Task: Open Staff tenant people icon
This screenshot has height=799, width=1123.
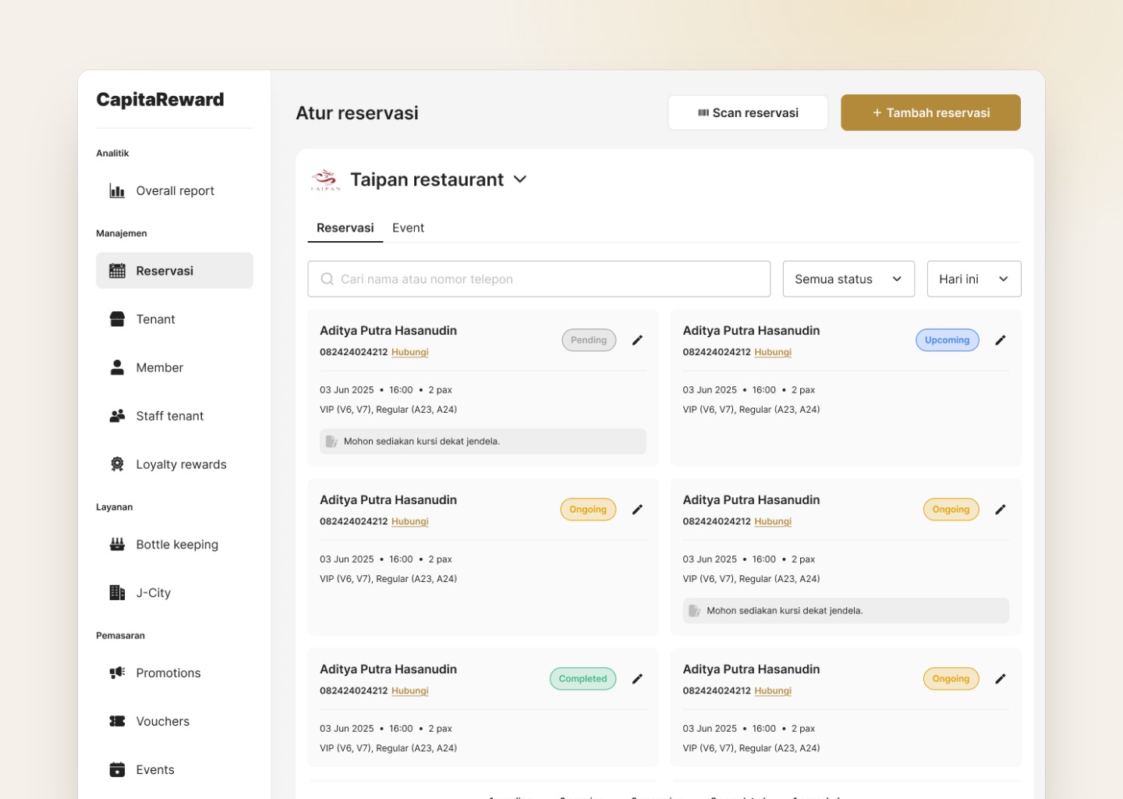Action: (x=117, y=416)
